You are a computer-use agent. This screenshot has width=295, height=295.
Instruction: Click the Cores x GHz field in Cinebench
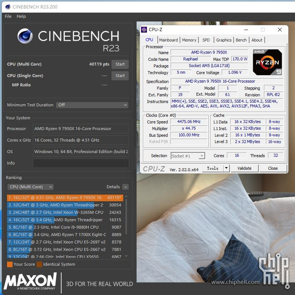(81, 140)
